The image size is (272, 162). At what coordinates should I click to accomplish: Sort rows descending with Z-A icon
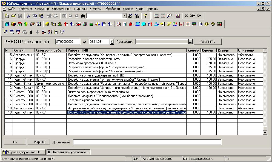pyautogui.click(x=50, y=32)
